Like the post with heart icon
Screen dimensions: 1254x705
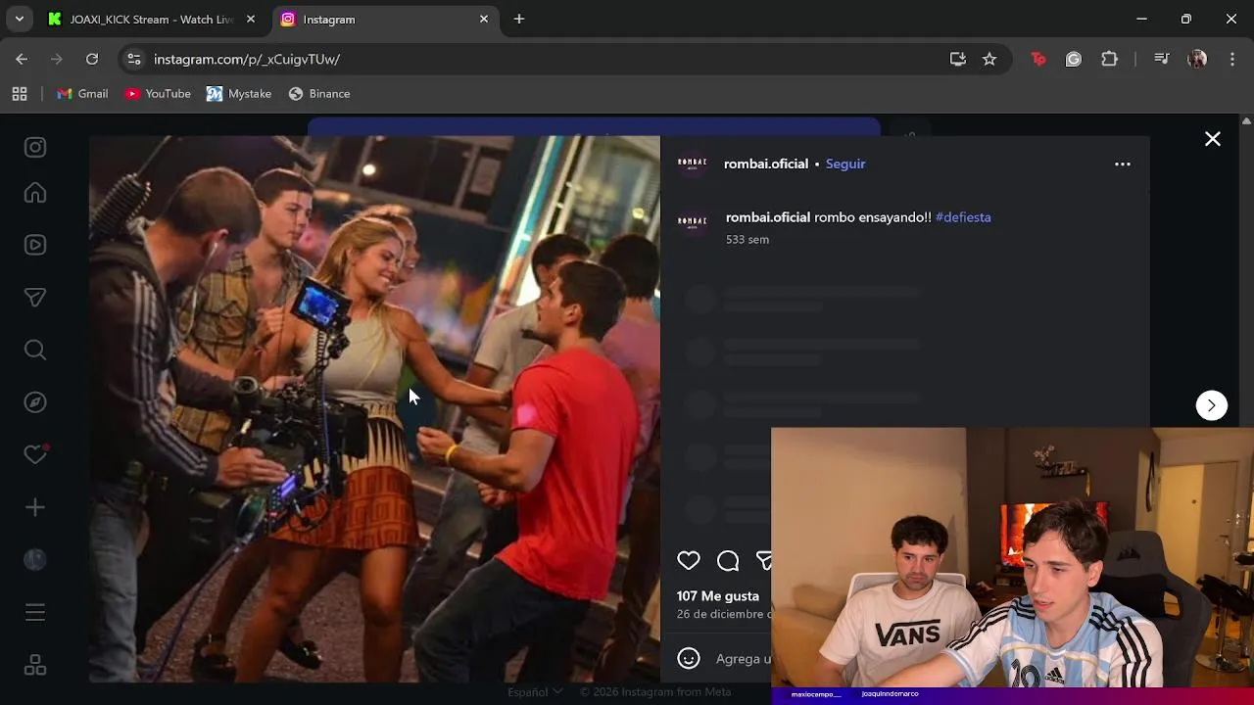(689, 560)
